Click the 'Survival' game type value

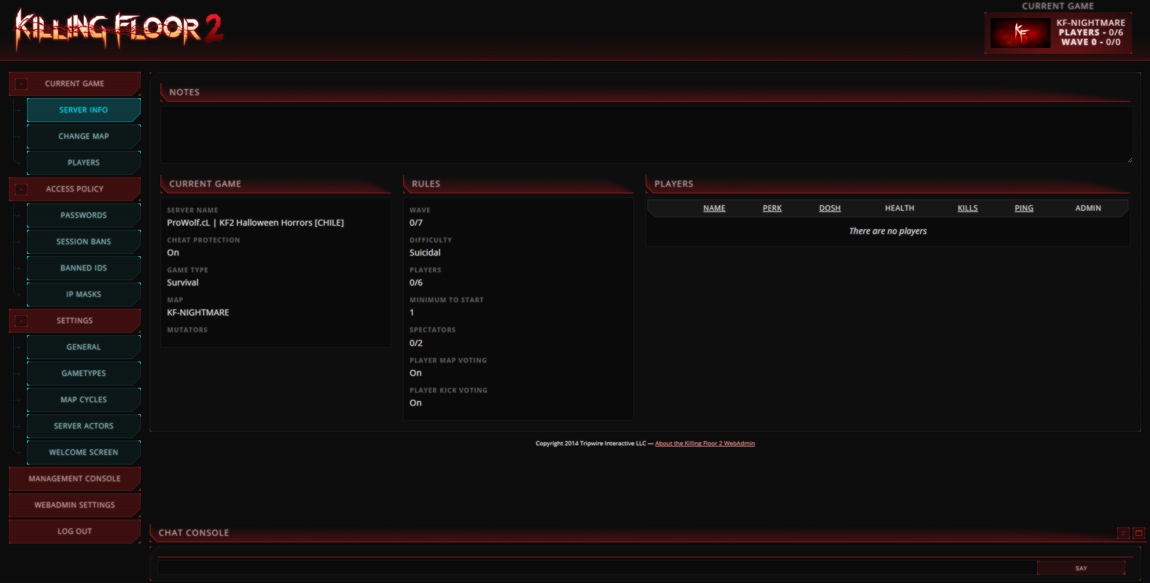coord(183,283)
